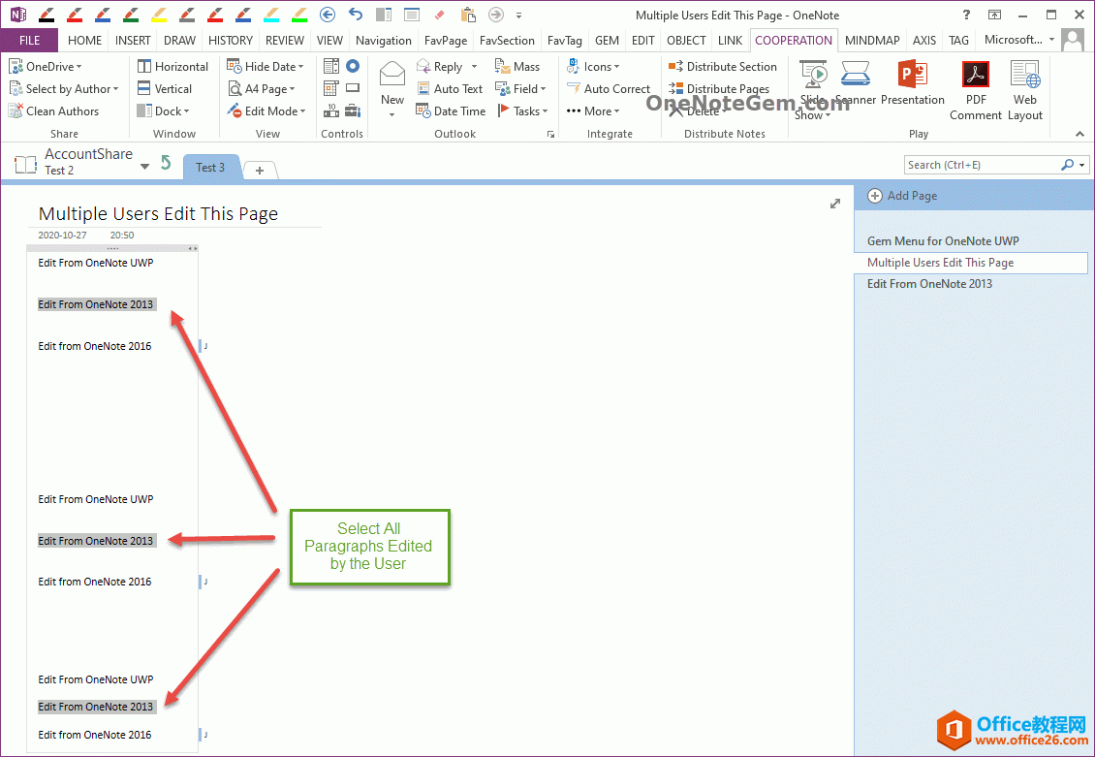This screenshot has width=1095, height=757.
Task: Open the Hide Date dropdown
Action: coord(266,66)
